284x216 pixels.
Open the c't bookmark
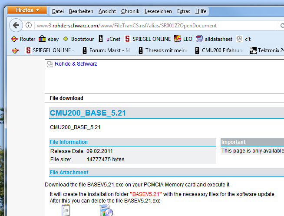click(x=244, y=39)
